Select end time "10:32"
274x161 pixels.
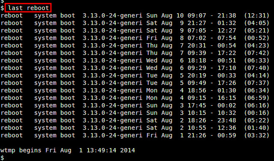coord(227,113)
